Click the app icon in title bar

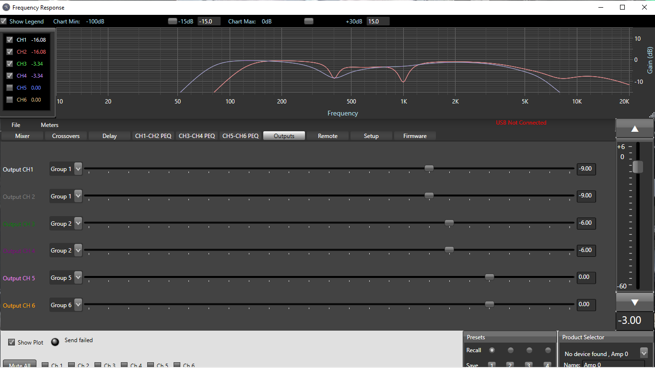point(6,7)
